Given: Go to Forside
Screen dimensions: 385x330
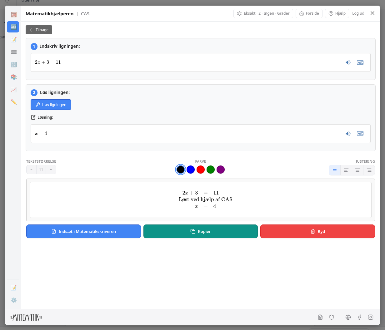Looking at the screenshot, I should (x=309, y=13).
